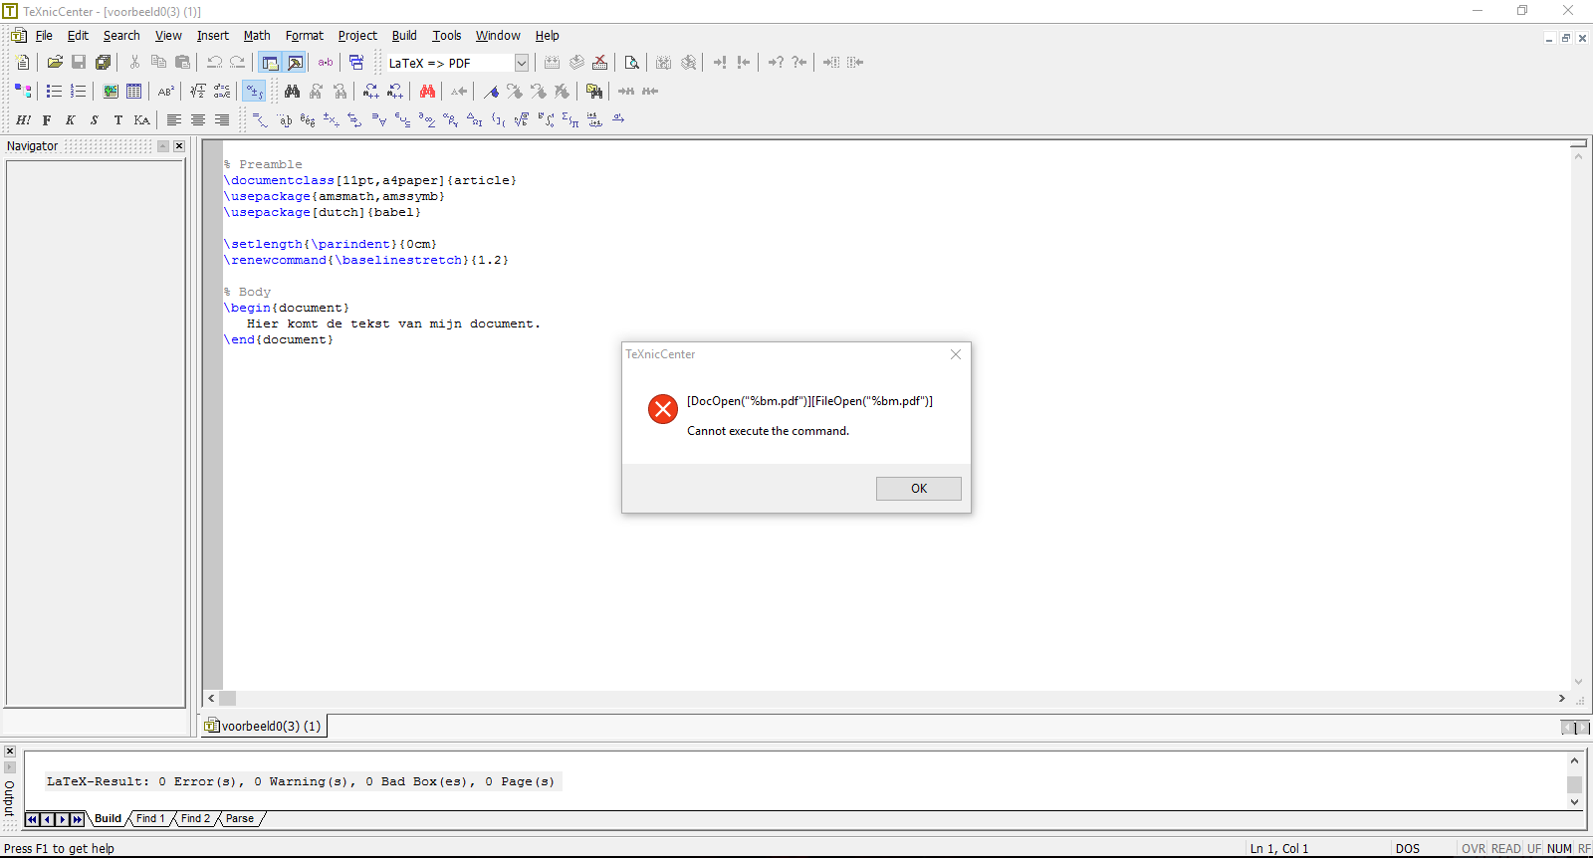Switch to the Find 1 output tab

click(150, 818)
